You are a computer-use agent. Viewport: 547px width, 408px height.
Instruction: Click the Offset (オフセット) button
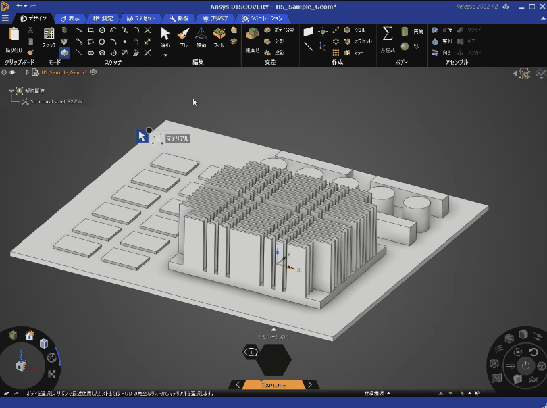[359, 41]
